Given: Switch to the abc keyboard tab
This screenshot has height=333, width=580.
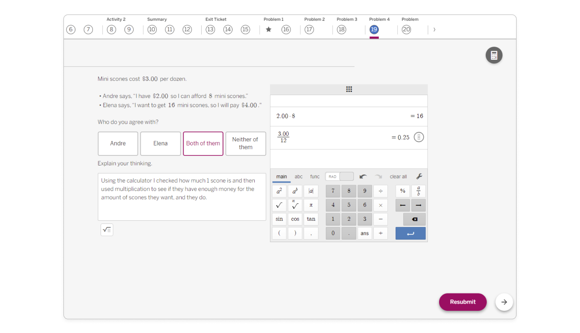Looking at the screenshot, I should pyautogui.click(x=299, y=176).
